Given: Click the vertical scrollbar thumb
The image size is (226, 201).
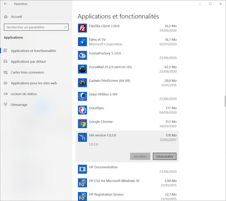Looking at the screenshot, I should pyautogui.click(x=225, y=101).
